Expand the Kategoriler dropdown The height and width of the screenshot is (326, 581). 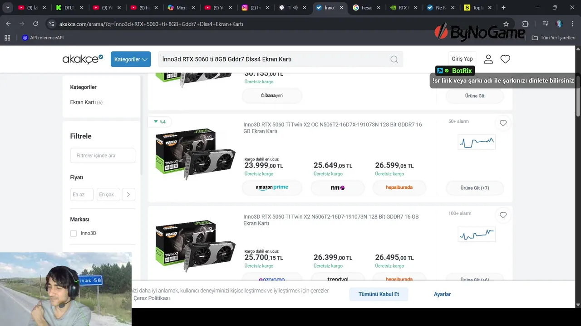pos(131,59)
